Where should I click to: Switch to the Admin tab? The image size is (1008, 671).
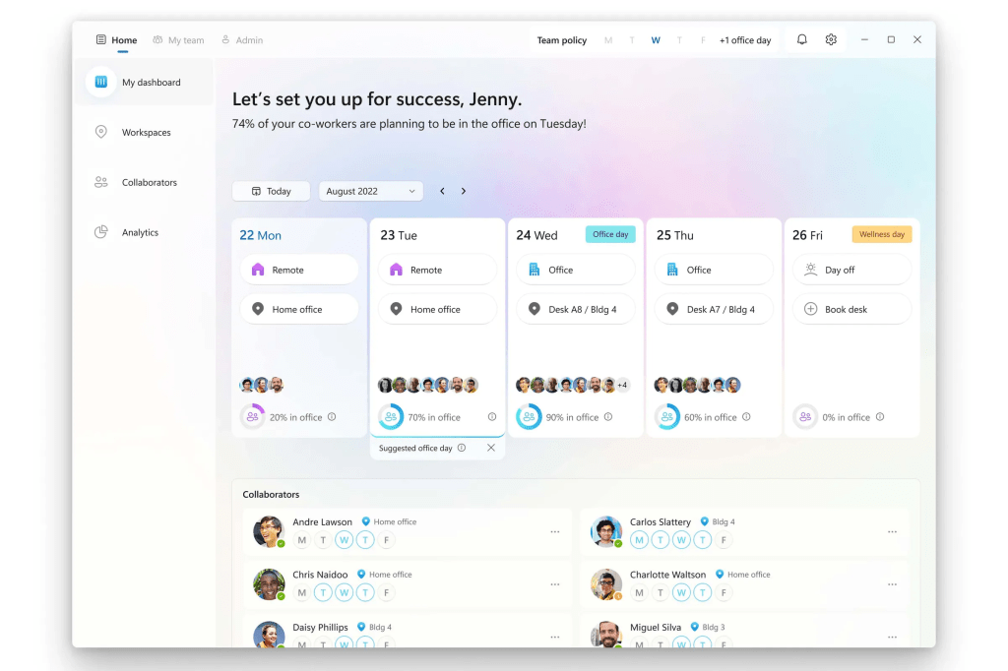click(242, 40)
